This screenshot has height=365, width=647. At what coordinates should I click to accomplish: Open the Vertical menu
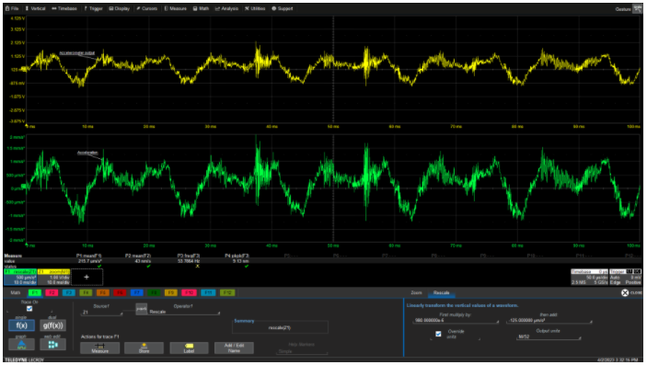pyautogui.click(x=36, y=8)
